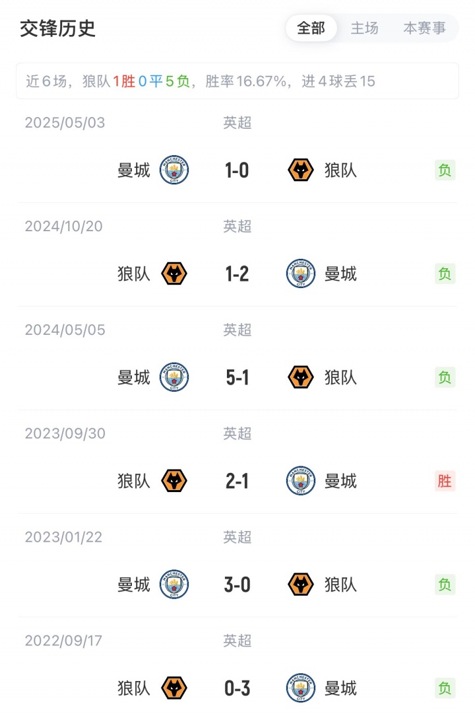The width and height of the screenshot is (475, 720).
Task: Open the 5-1 score match details
Action: click(x=237, y=377)
